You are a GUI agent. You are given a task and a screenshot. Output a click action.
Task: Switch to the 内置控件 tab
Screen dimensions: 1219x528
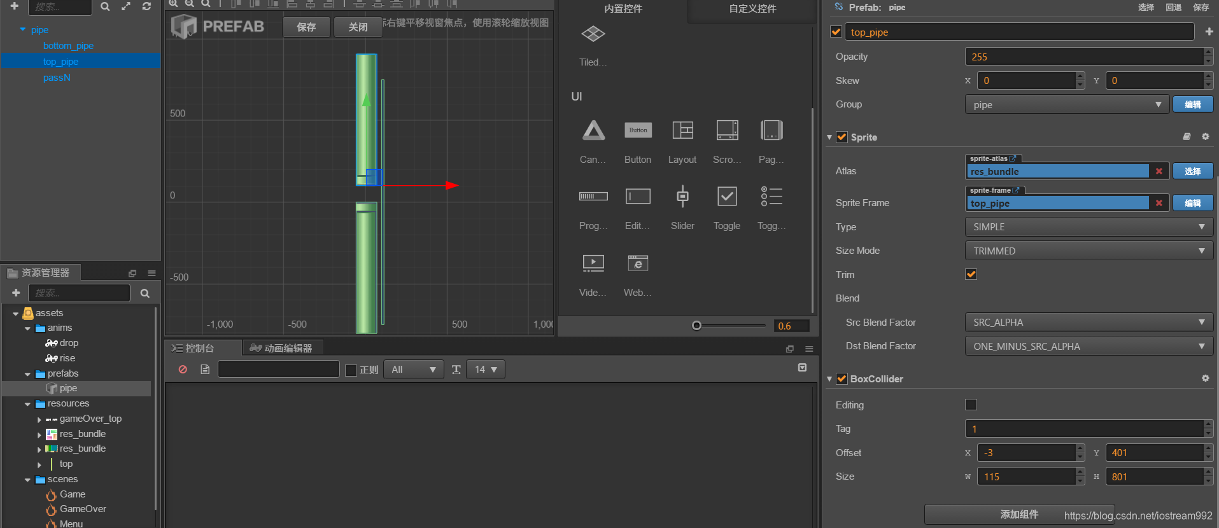pos(623,9)
